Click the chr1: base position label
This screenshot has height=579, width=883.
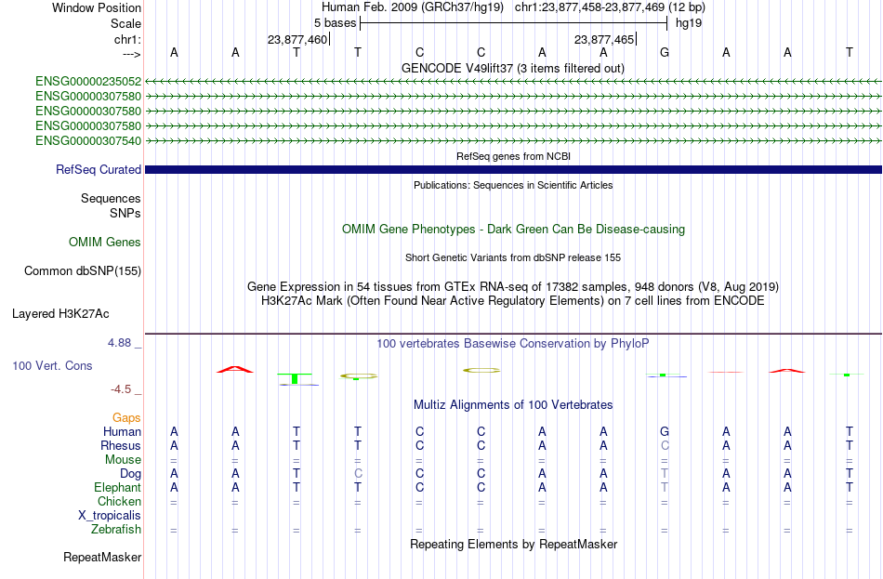(127, 39)
